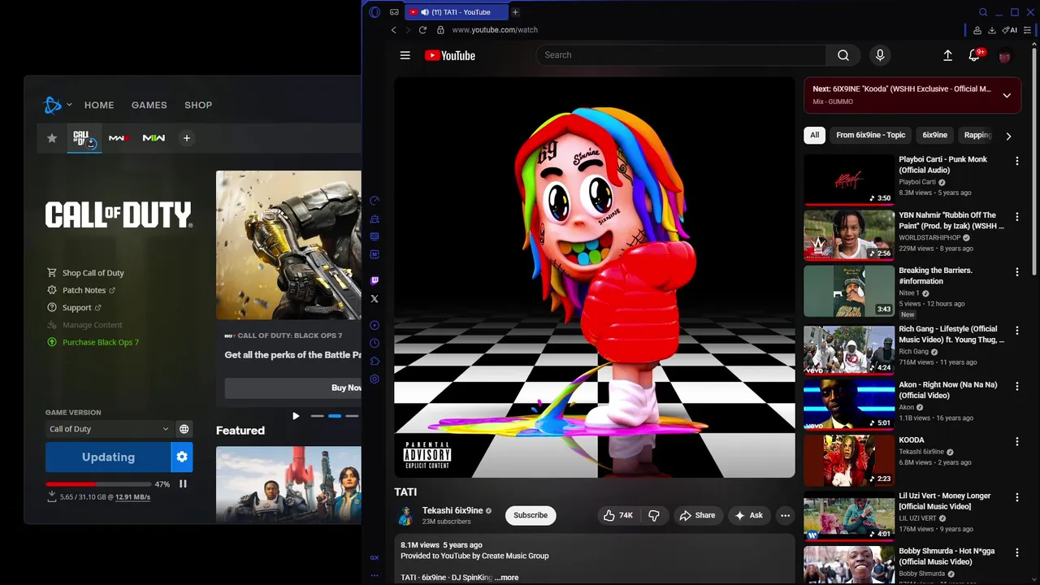Pause the Call of Duty download

[183, 484]
